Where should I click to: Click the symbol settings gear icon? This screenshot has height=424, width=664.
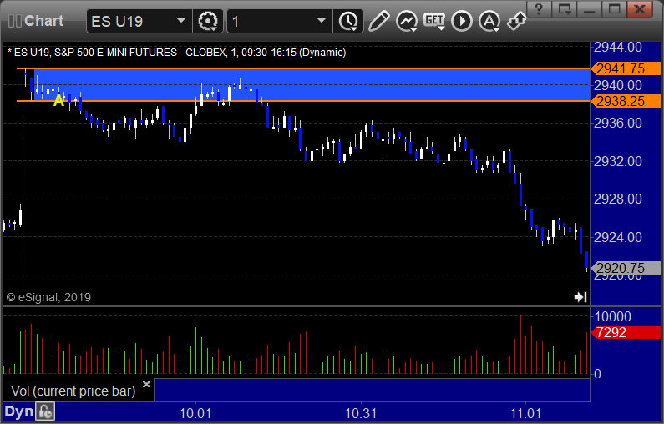[x=208, y=21]
